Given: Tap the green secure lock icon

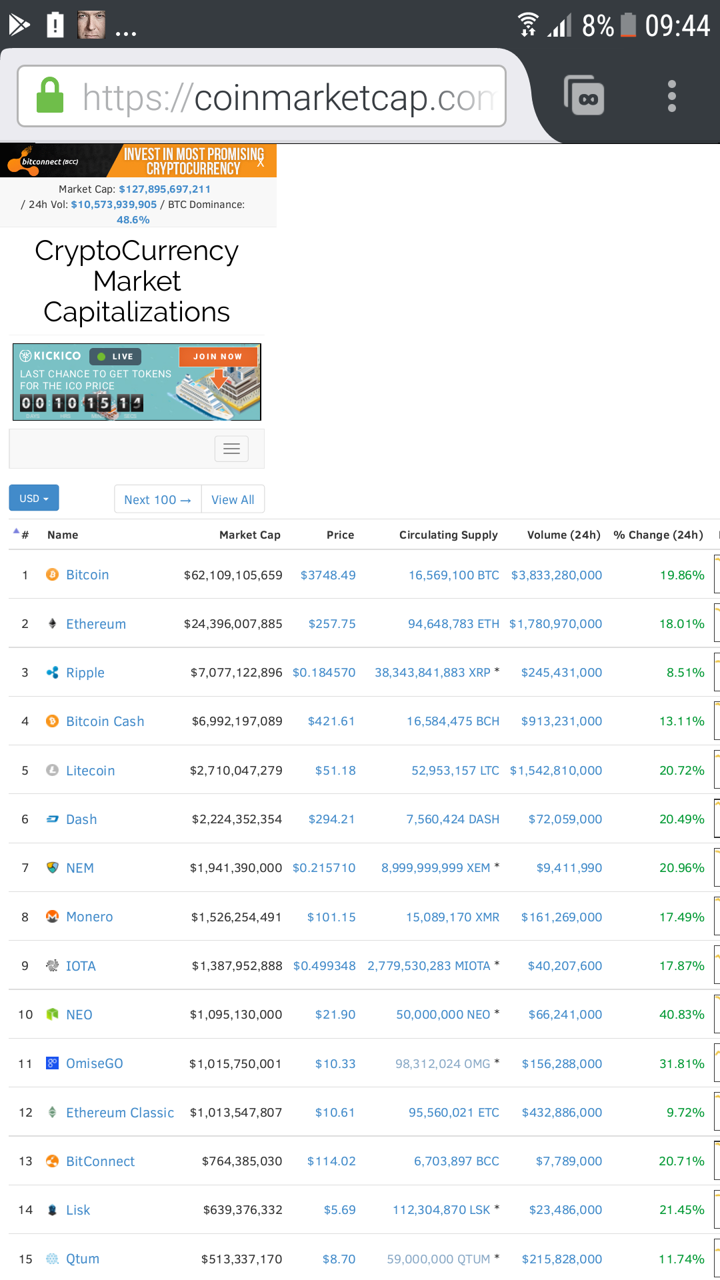Looking at the screenshot, I should coord(50,95).
